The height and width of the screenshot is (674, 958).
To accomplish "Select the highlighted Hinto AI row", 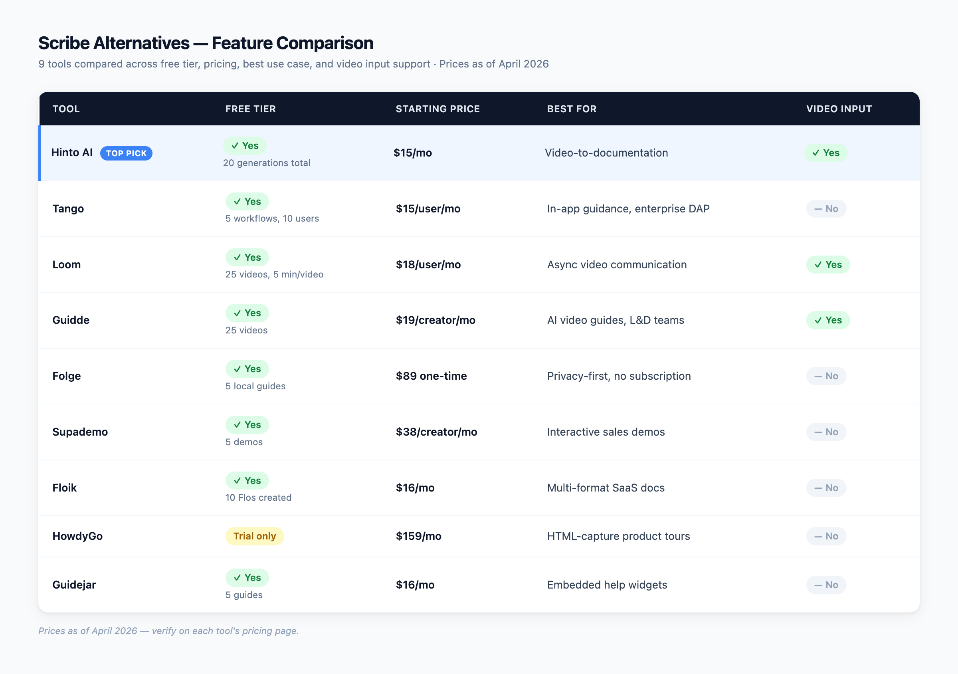I will (479, 153).
